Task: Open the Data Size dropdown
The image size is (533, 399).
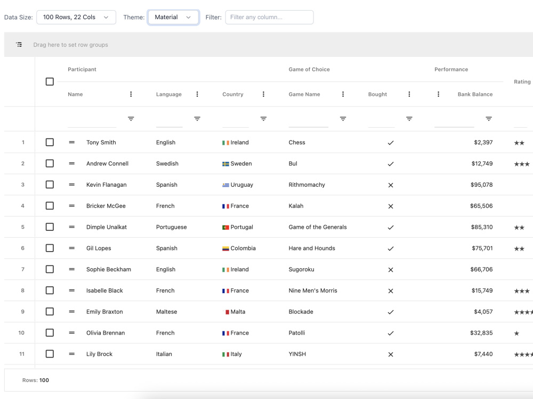Action: pyautogui.click(x=76, y=18)
